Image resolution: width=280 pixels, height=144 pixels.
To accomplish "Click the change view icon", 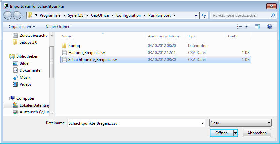I will coord(239,27).
